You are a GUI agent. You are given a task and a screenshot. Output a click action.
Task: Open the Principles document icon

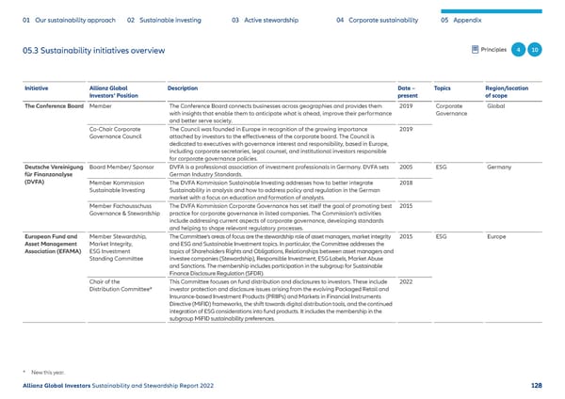coord(473,49)
